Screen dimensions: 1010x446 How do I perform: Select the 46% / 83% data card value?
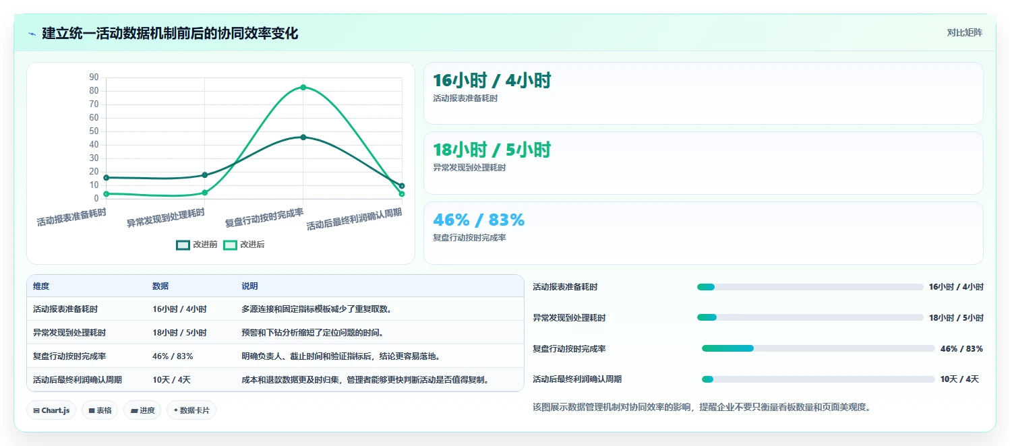pos(479,220)
